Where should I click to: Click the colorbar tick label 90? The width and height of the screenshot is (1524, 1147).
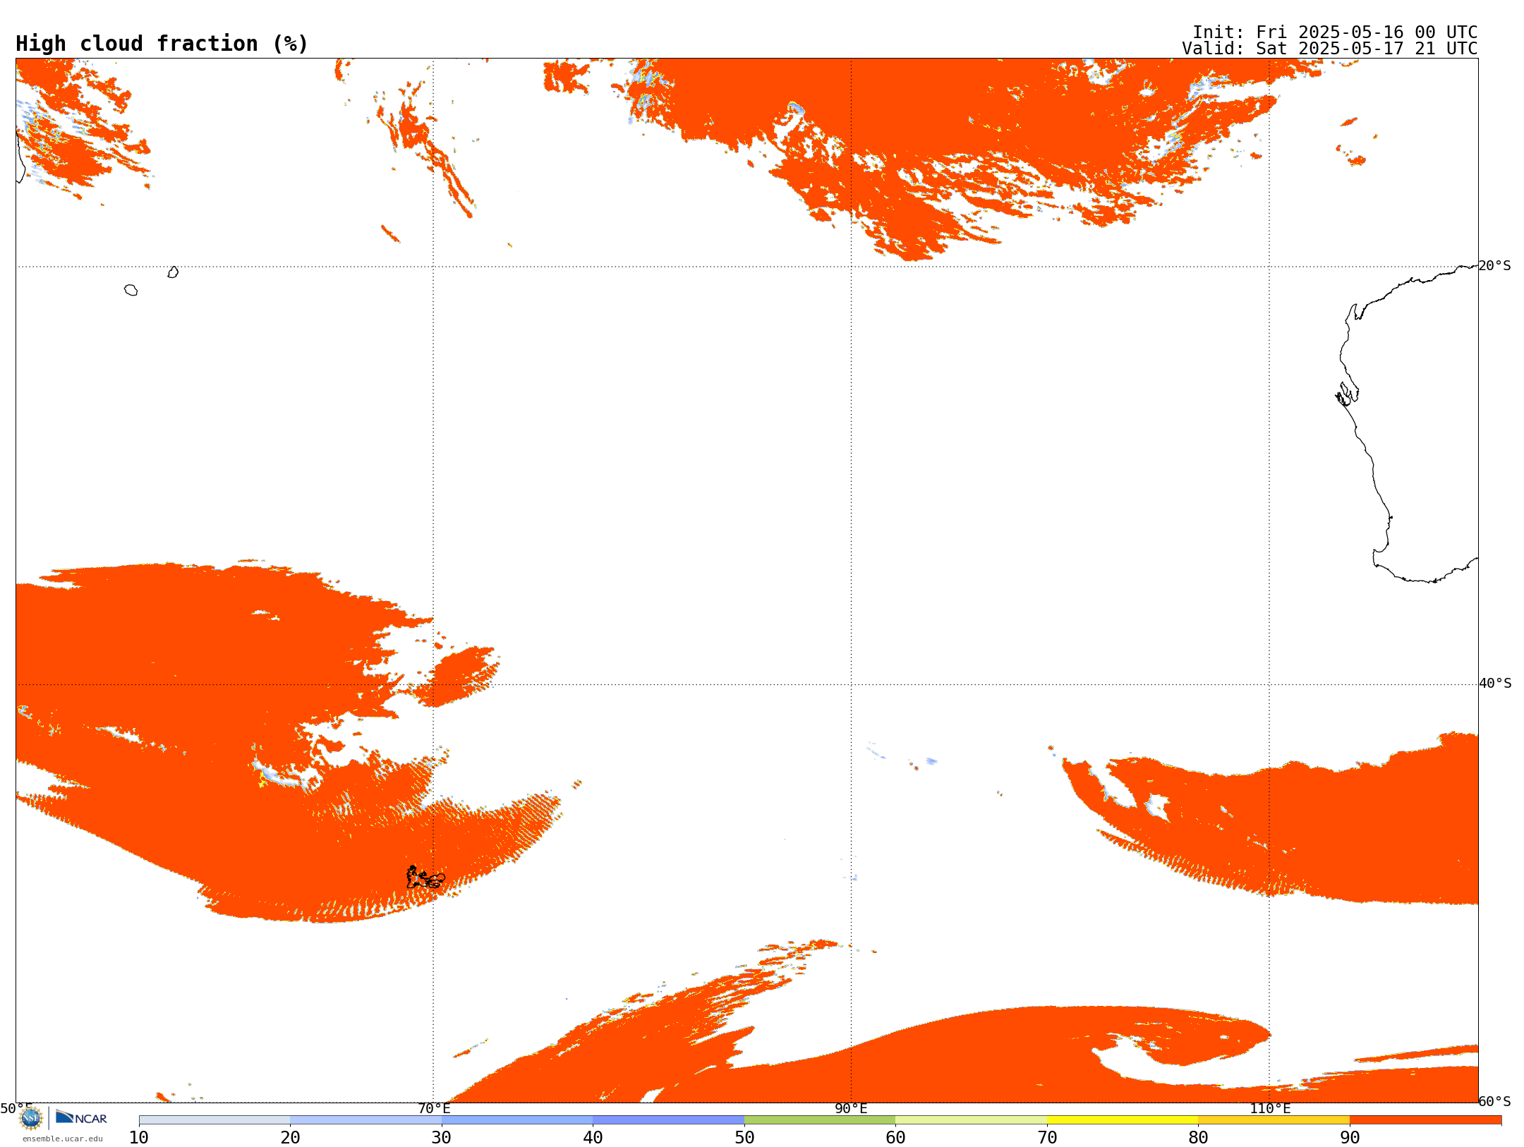pos(1350,1137)
